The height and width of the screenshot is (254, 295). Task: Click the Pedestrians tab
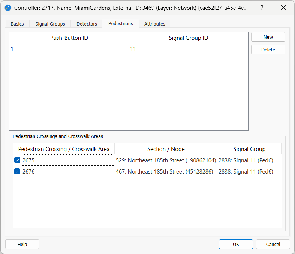(121, 23)
